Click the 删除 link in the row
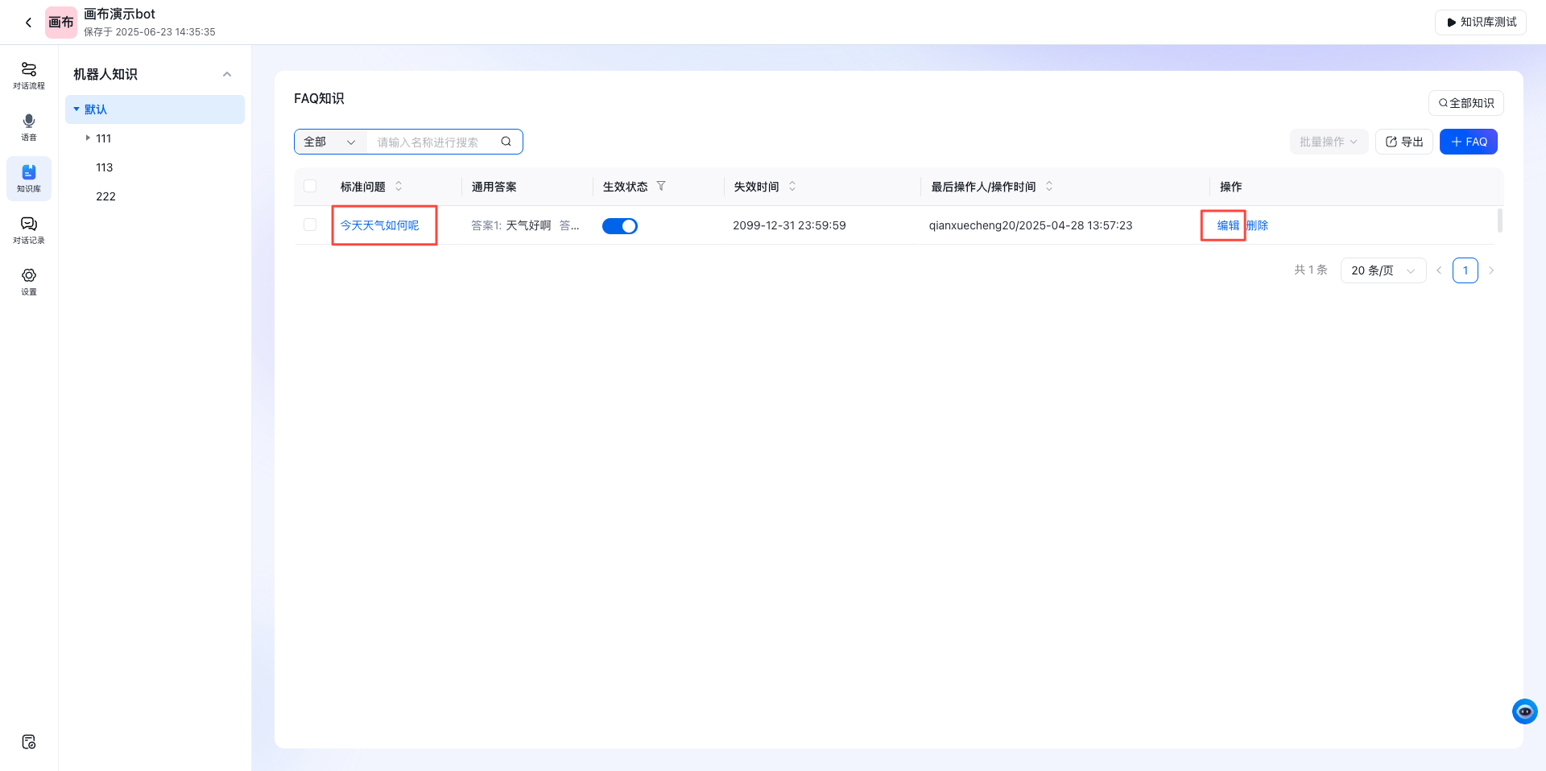This screenshot has height=771, width=1546. [1258, 225]
